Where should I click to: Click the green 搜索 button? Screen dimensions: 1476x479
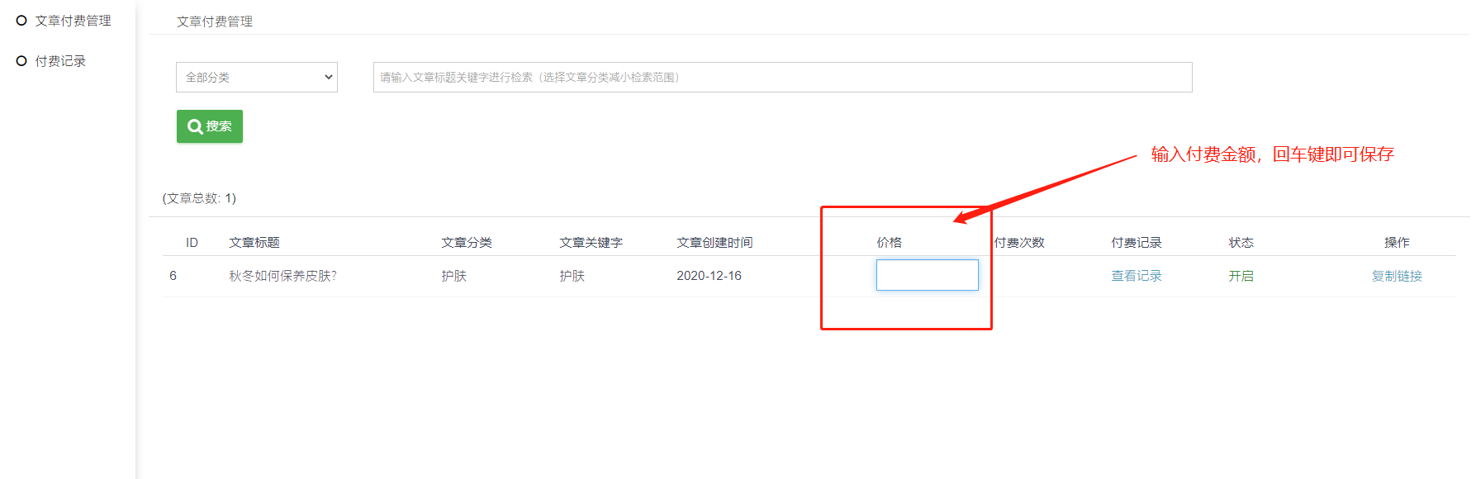210,126
